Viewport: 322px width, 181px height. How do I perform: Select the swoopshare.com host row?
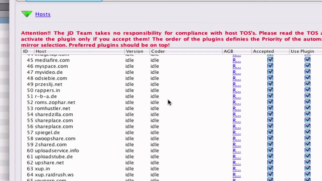coord(172,139)
